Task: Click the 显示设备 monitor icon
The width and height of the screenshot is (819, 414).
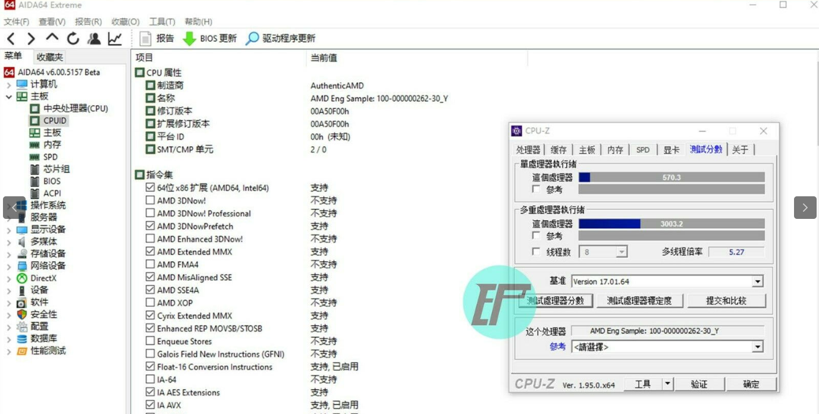Action: point(22,230)
